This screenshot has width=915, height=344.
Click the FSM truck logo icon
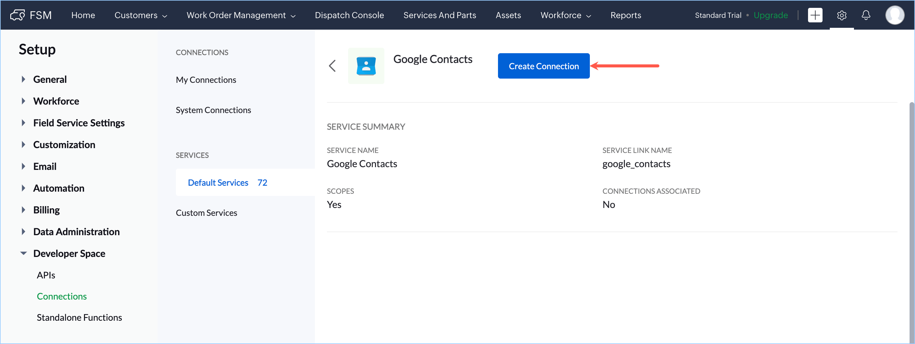[x=18, y=15]
